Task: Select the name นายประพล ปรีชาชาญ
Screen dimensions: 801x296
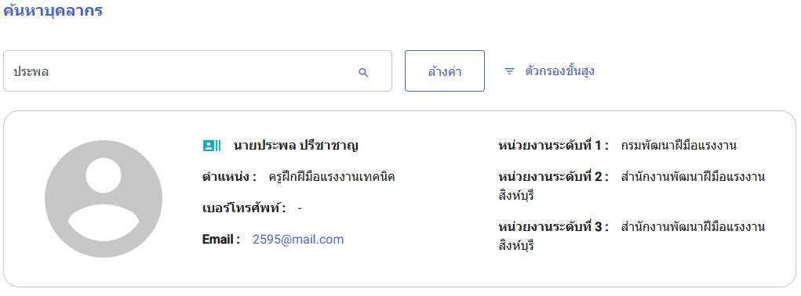Action: point(296,146)
